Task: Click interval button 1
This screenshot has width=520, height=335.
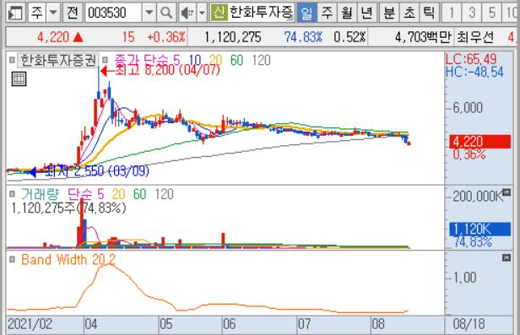Action: click(452, 13)
